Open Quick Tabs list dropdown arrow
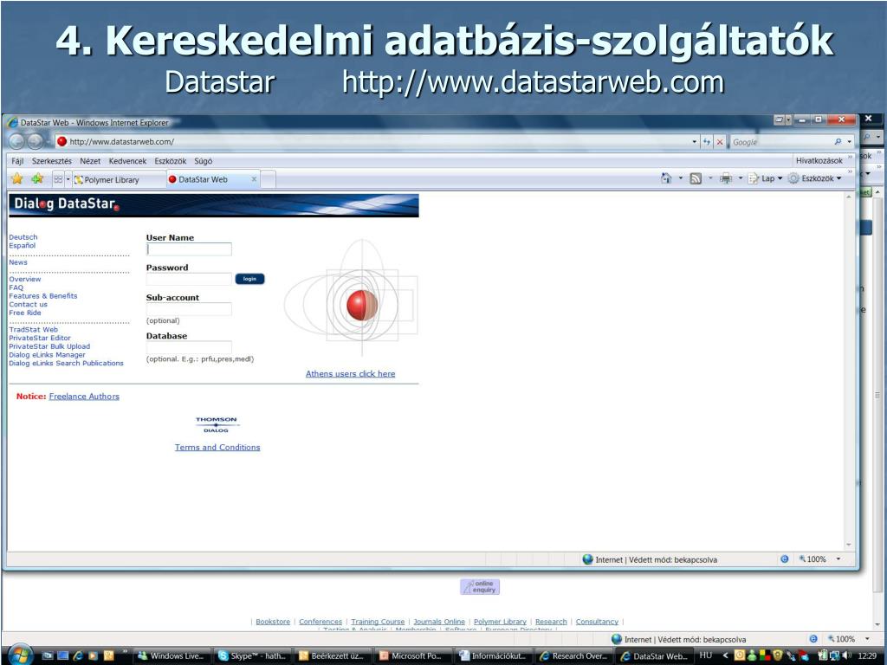Image resolution: width=887 pixels, height=665 pixels. tap(68, 179)
